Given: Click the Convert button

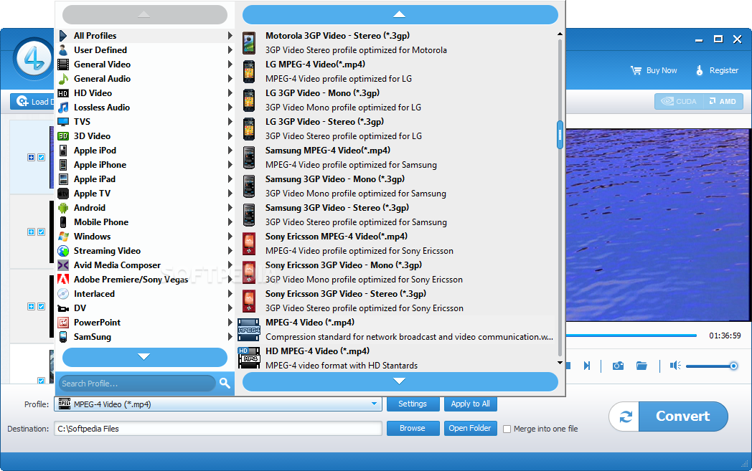Looking at the screenshot, I should click(683, 417).
